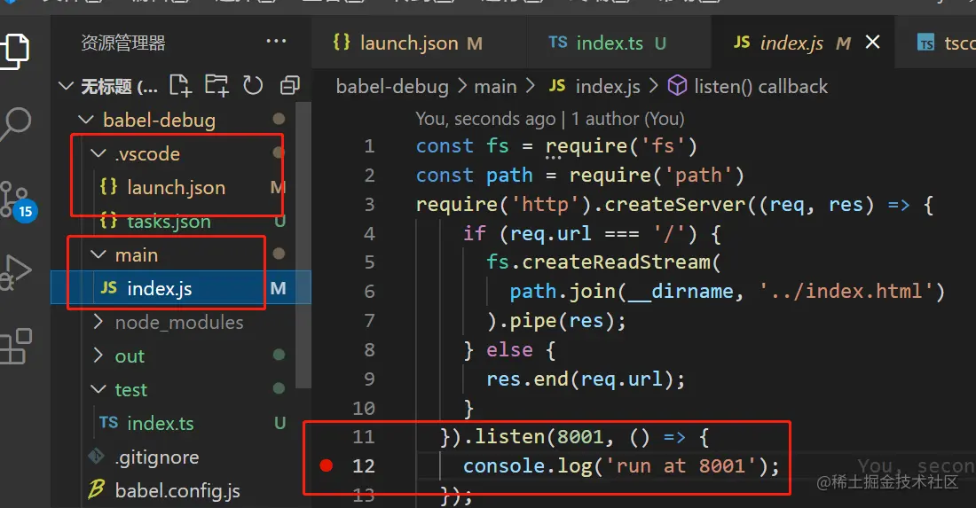Open the Search view in activity bar

[x=16, y=124]
